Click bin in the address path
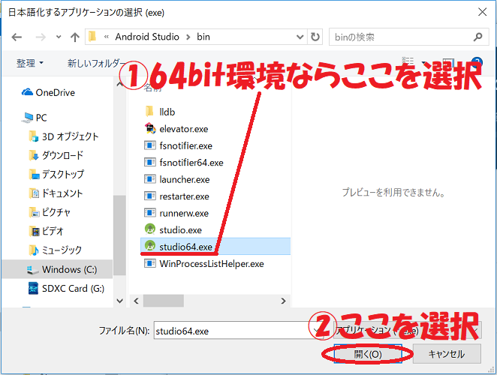Screen dimensions: 497x375 click(x=203, y=37)
